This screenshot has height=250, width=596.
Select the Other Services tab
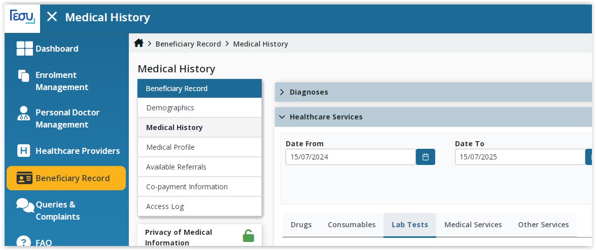pos(543,225)
